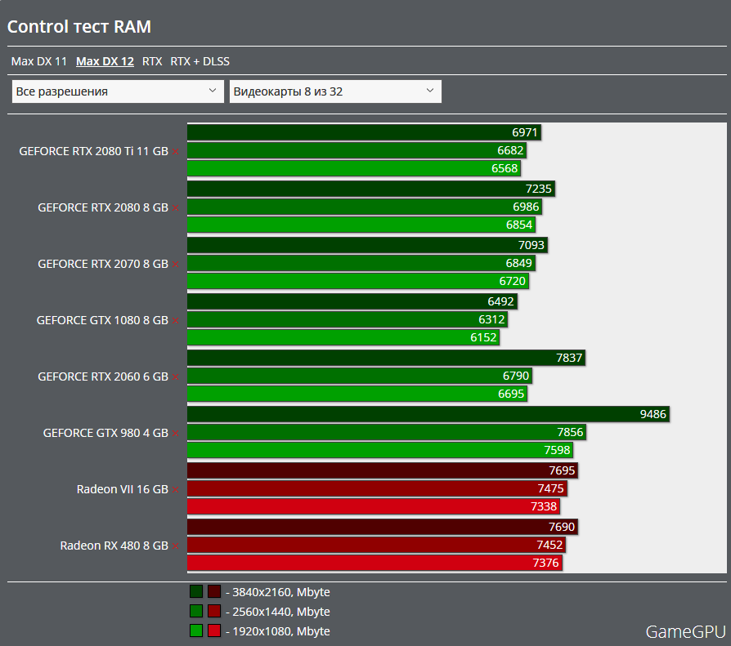Remove GEFORCE GTX 980 4 GB with red X
731x646 pixels.
click(175, 433)
